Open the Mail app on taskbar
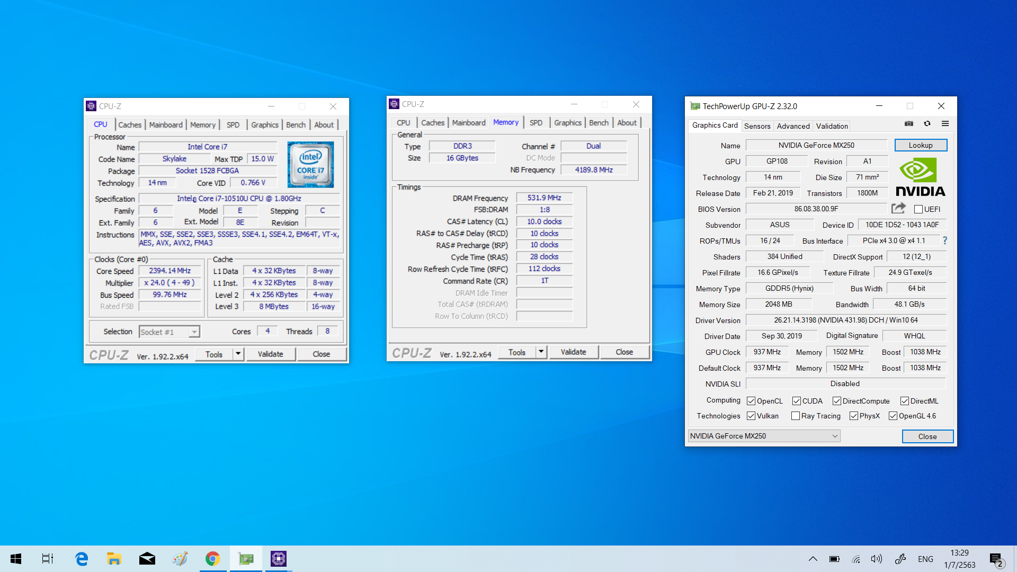The width and height of the screenshot is (1017, 572). point(147,559)
